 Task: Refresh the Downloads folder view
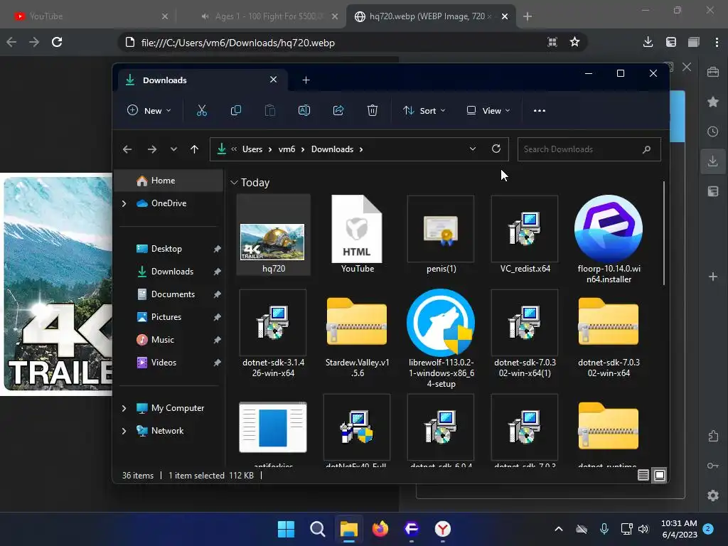point(496,149)
